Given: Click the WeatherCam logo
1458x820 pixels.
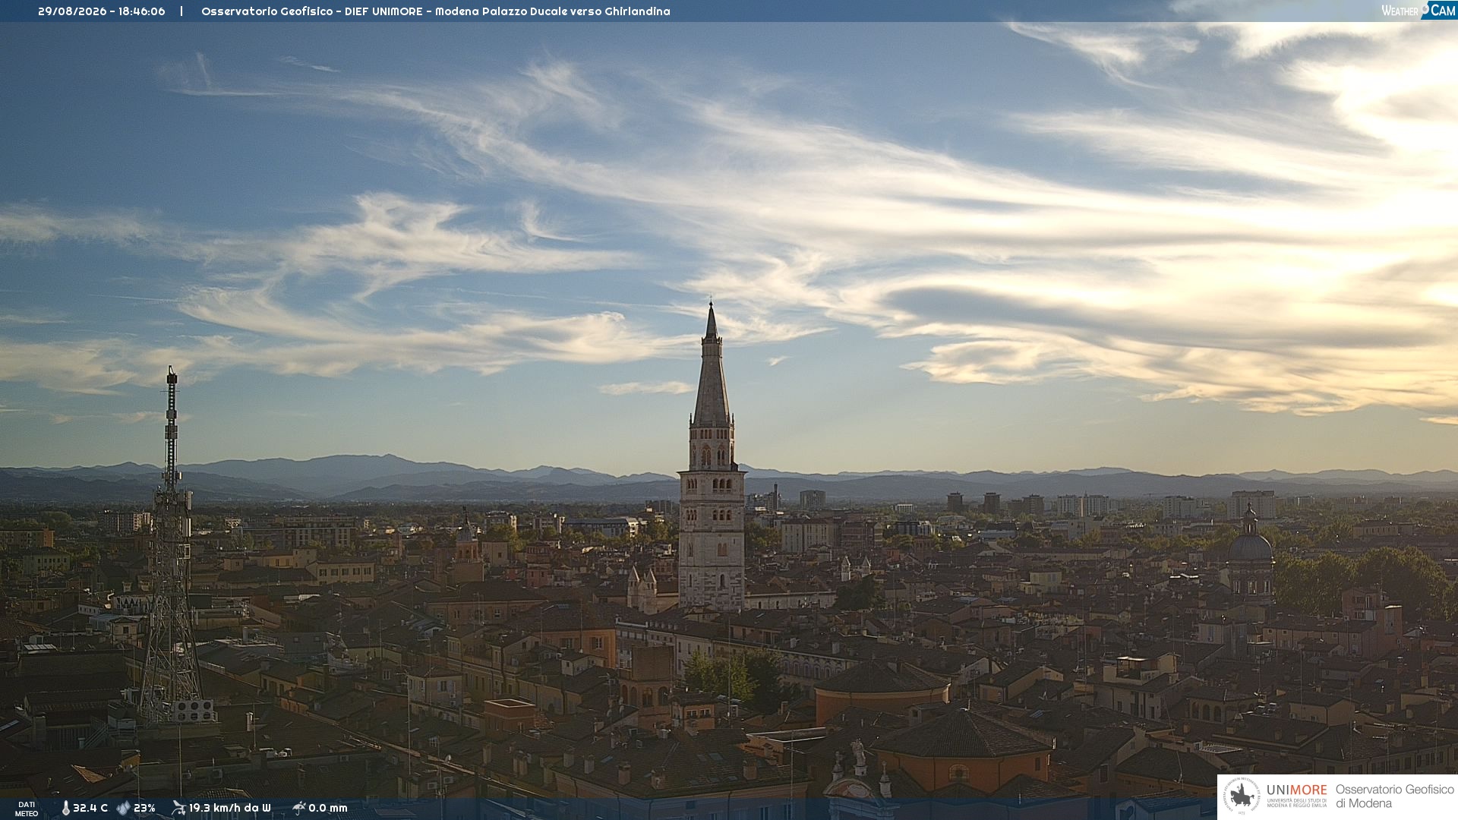Looking at the screenshot, I should tap(1418, 10).
